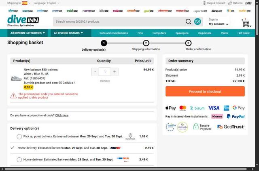The image size is (259, 171).
Task: Click the Sign in link
Action: pyautogui.click(x=213, y=19)
